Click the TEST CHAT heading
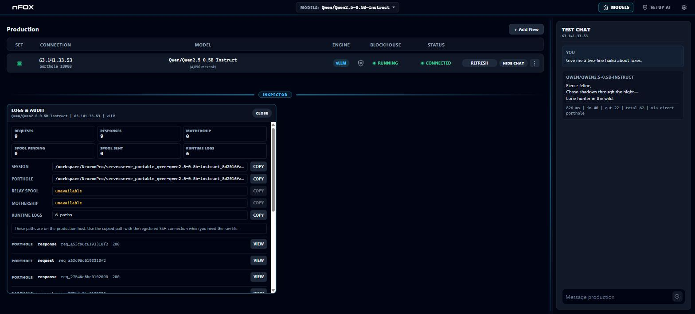Viewport: 695px width, 314px height. (576, 30)
